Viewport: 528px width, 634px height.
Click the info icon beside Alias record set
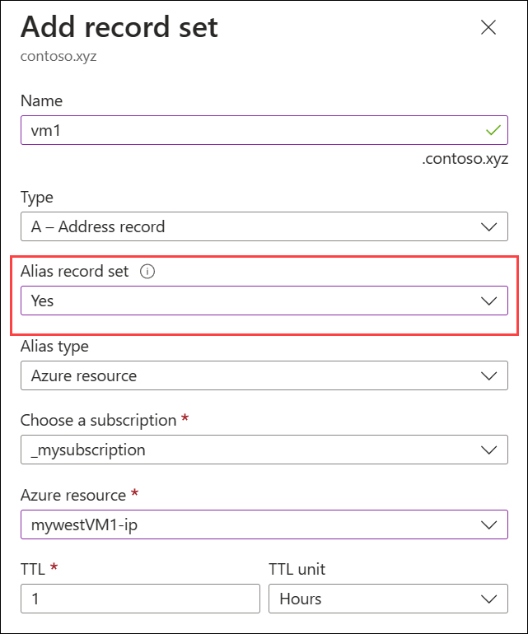(x=148, y=271)
